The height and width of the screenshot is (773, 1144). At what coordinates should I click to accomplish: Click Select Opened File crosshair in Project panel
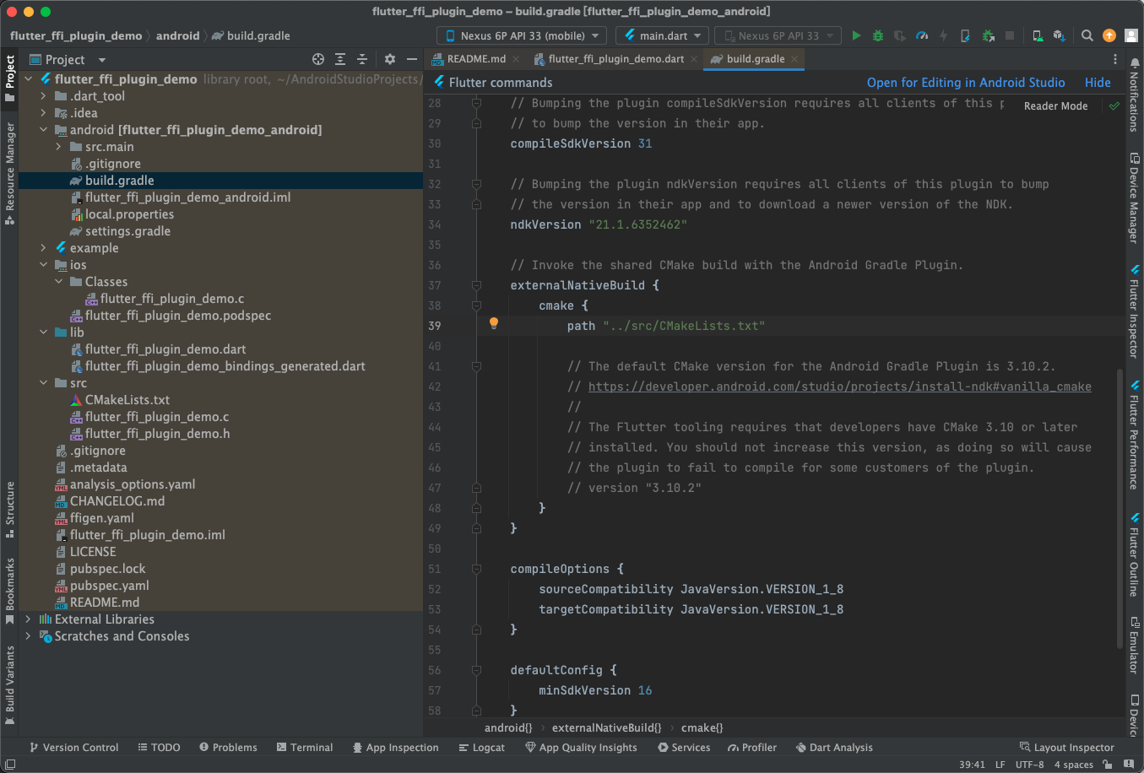pyautogui.click(x=319, y=59)
